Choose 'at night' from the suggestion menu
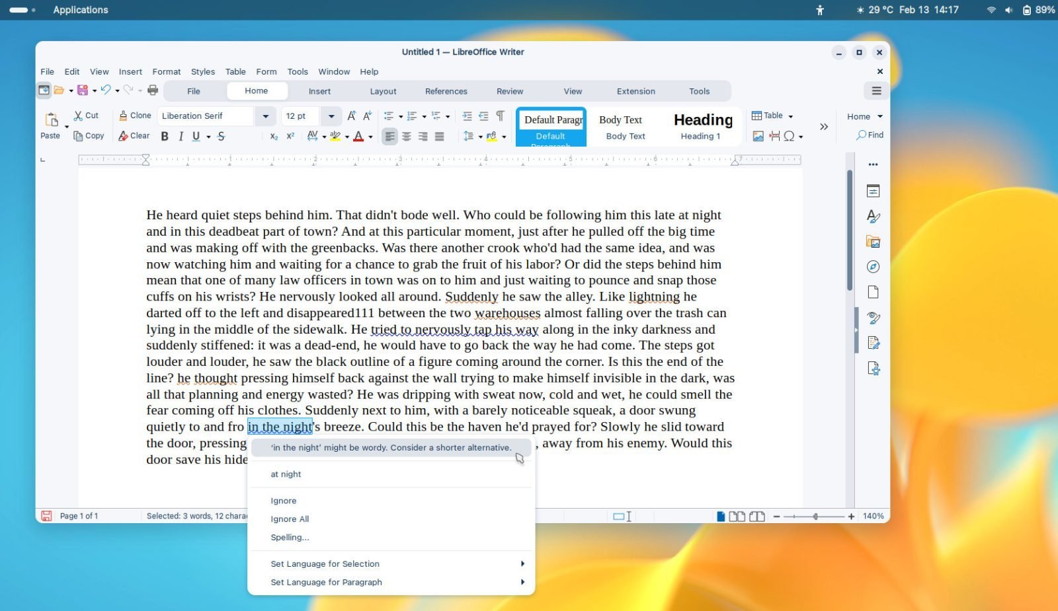Image resolution: width=1058 pixels, height=611 pixels. point(286,474)
